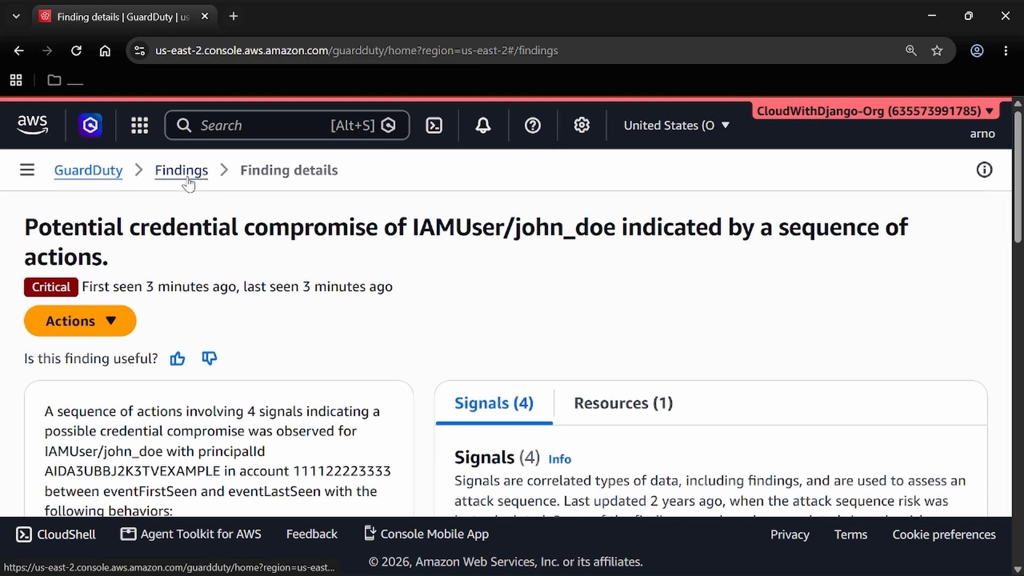This screenshot has width=1024, height=576.
Task: Open the browser tab search chevron
Action: 16,17
